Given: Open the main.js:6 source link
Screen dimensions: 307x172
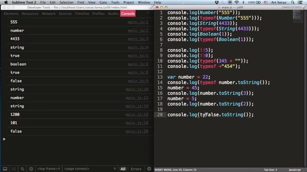Looking at the screenshot, I should tap(138, 64).
